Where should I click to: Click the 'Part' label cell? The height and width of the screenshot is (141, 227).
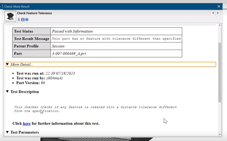32,54
